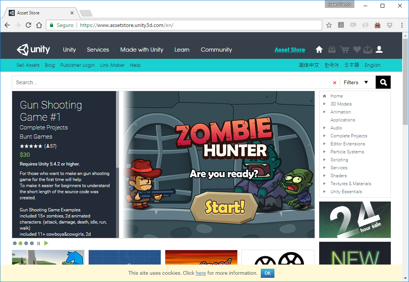Open the Made with Unity menu
Image resolution: width=409 pixels, height=282 pixels.
[x=142, y=50]
